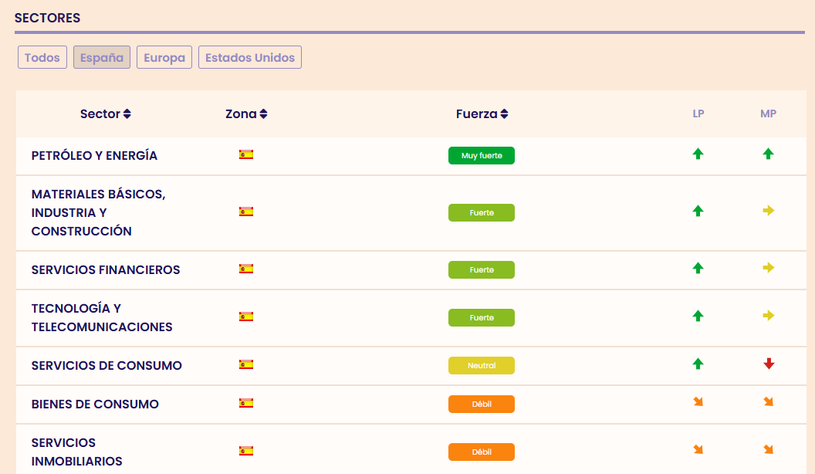Click the green LP arrow for Materiales Básicos row
The image size is (815, 474).
coord(698,211)
